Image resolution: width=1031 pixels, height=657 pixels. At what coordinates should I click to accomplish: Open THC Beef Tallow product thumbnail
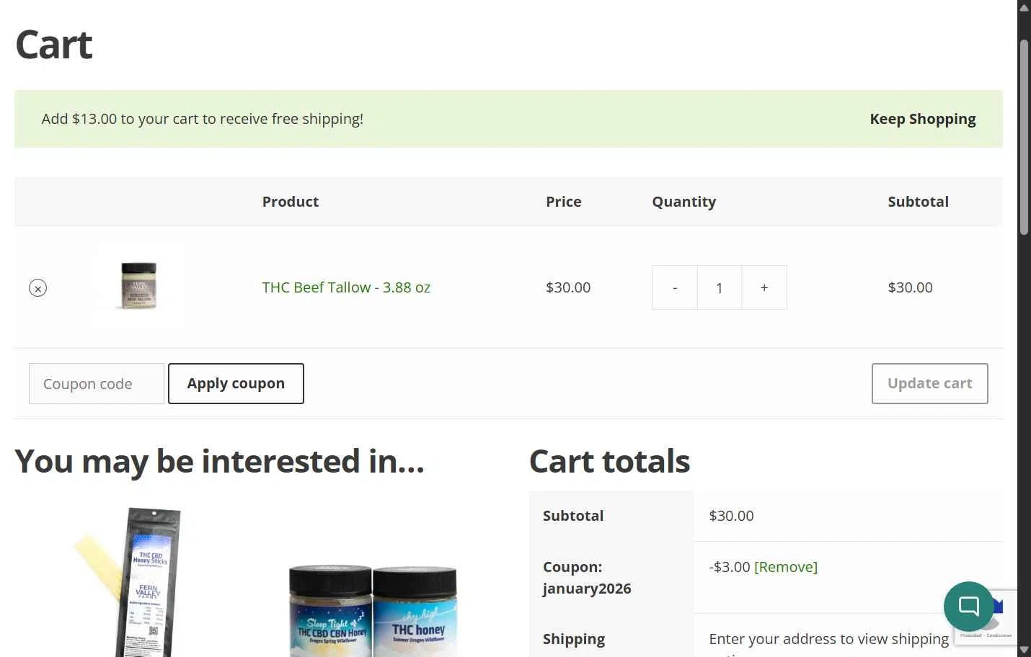tap(139, 286)
